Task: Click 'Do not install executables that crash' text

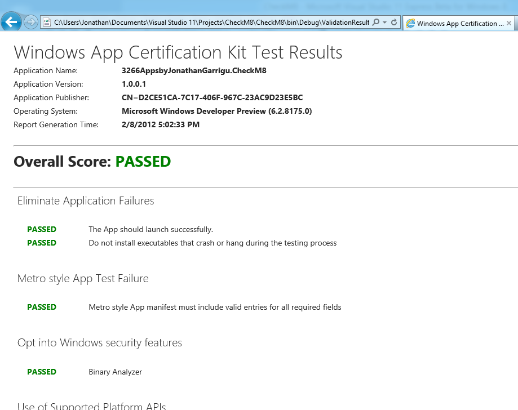Action: [212, 243]
